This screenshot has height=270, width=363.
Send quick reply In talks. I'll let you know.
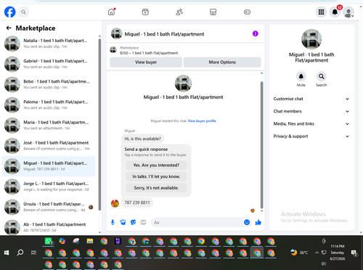click(156, 176)
